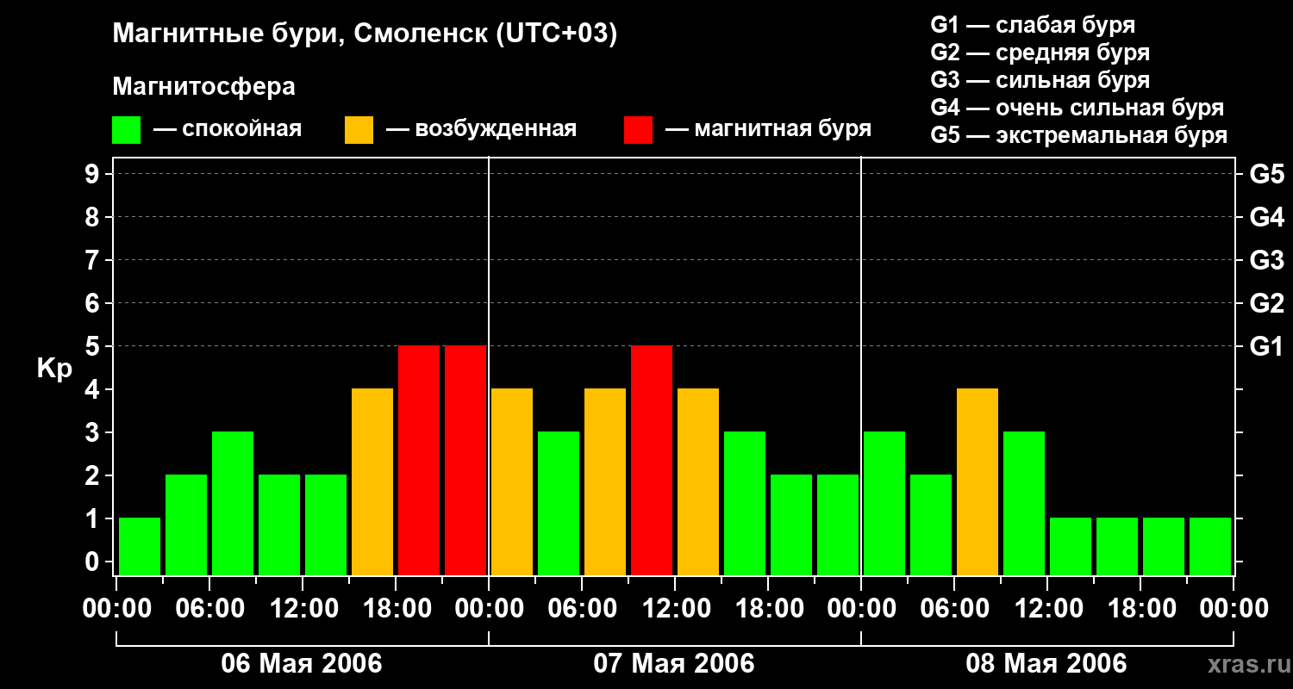Click the '06 Мая 2006' date label
This screenshot has height=689, width=1293.
coord(302,663)
